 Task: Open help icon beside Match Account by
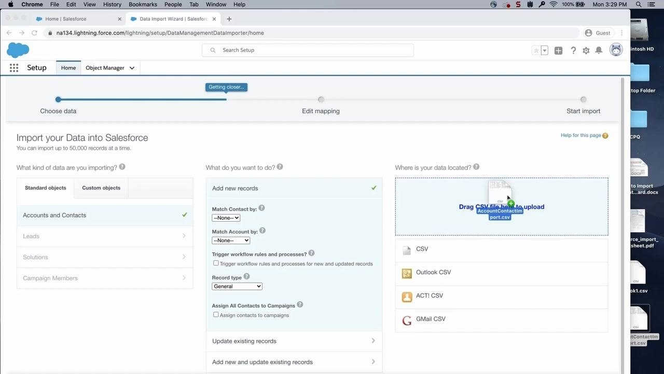[262, 231]
